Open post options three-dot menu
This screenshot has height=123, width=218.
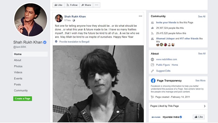coord(140,16)
